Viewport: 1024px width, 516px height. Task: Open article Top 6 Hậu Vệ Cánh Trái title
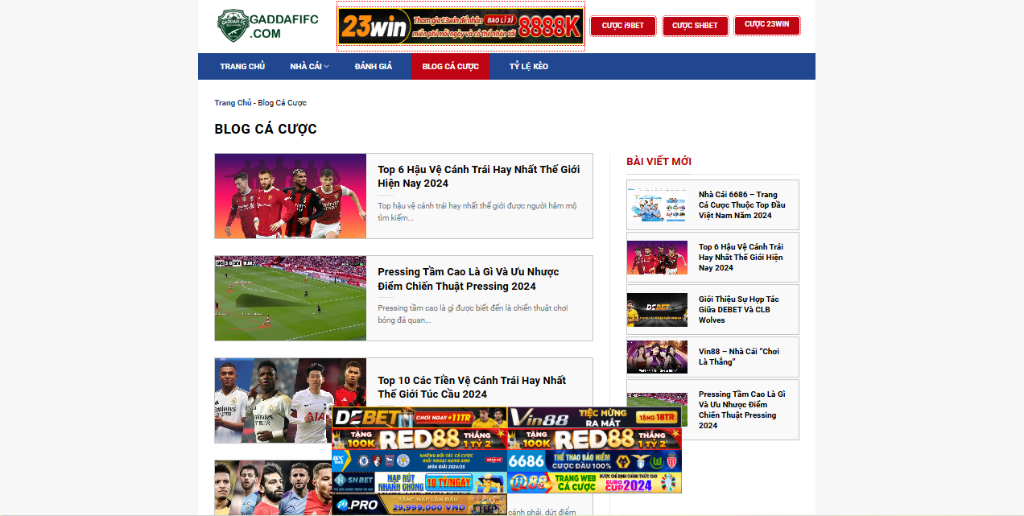point(479,176)
